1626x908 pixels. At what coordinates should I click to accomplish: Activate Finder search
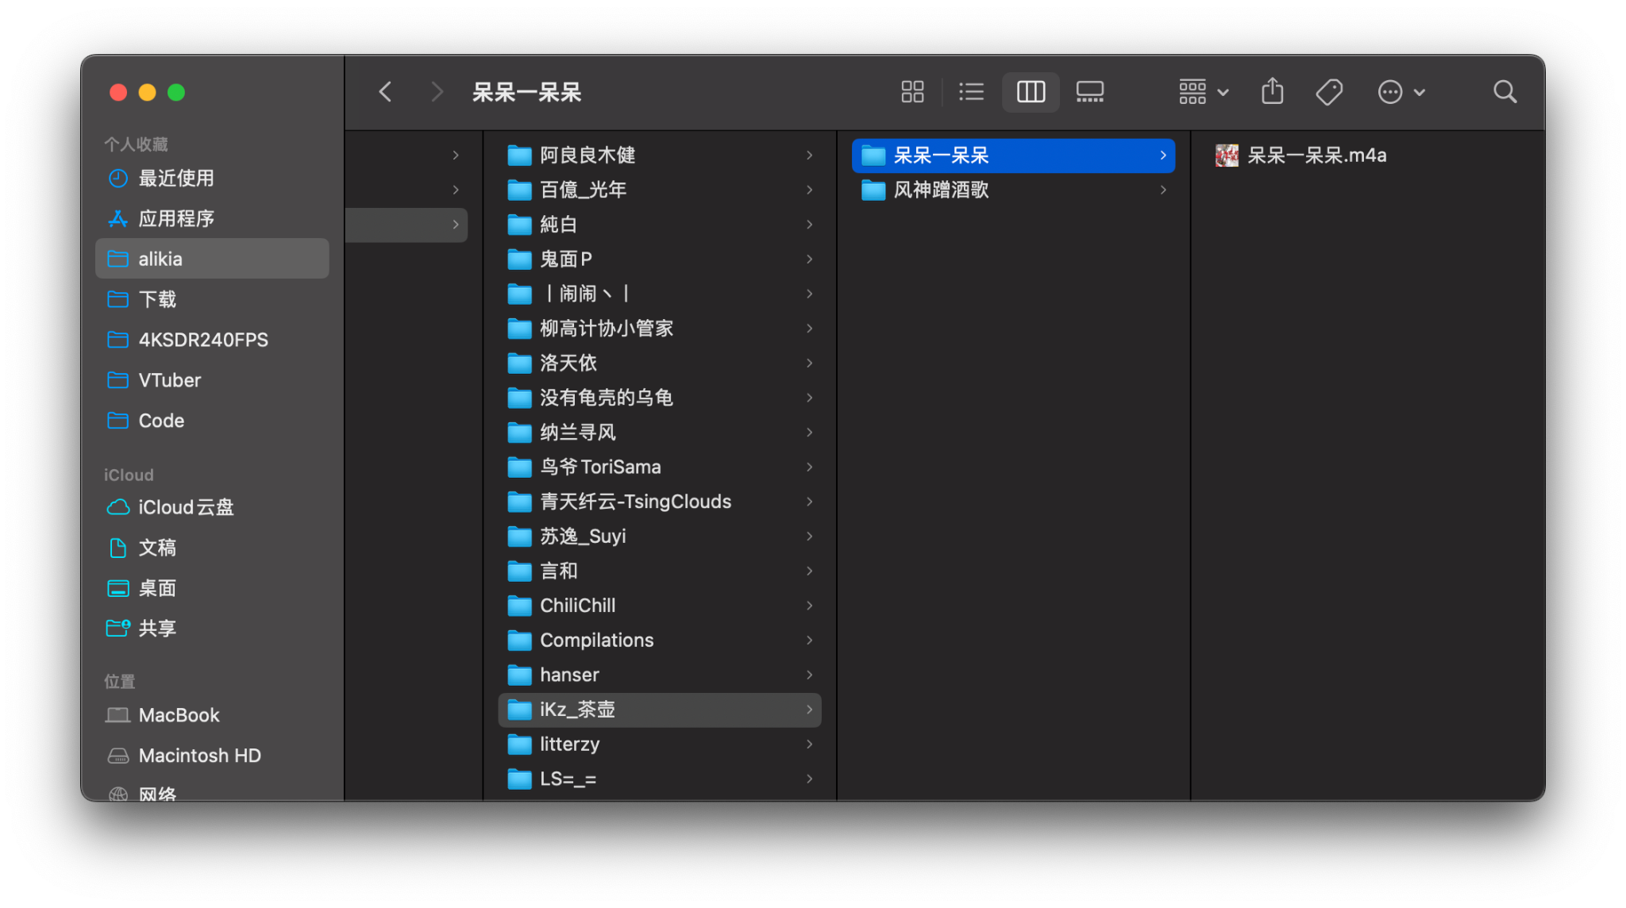[1505, 91]
